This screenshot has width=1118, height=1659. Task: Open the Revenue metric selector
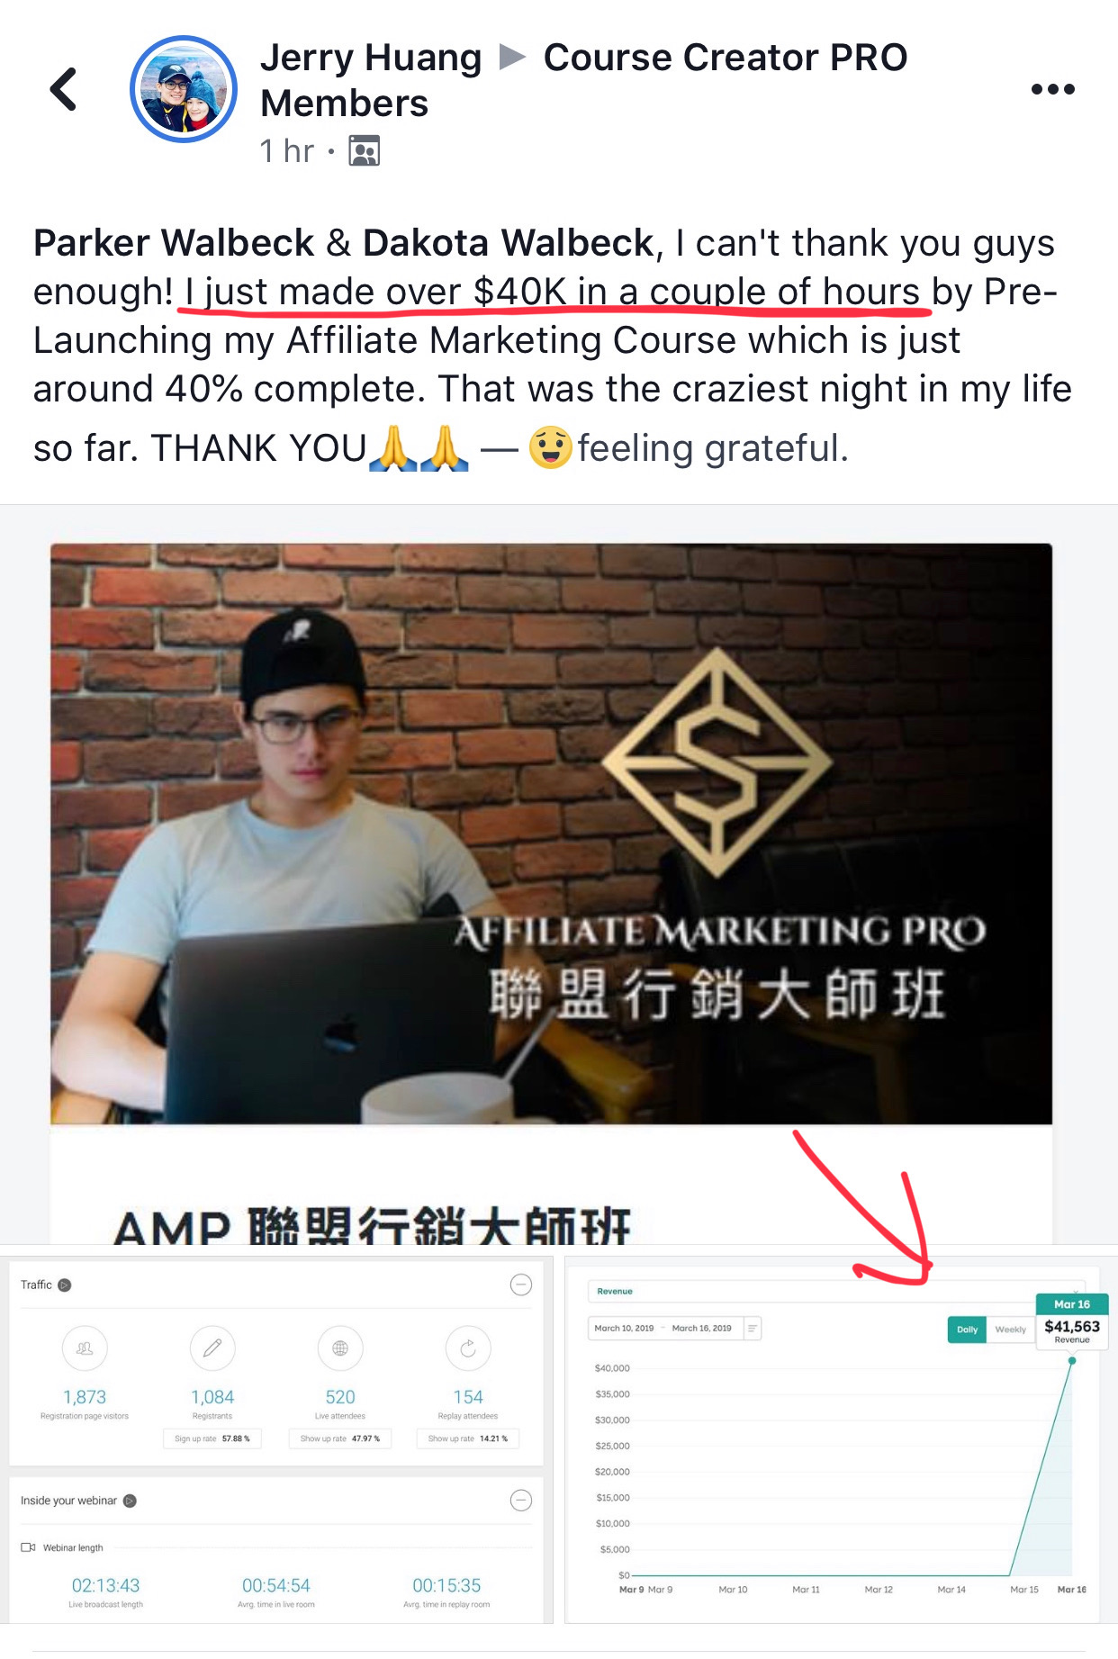pos(836,1291)
